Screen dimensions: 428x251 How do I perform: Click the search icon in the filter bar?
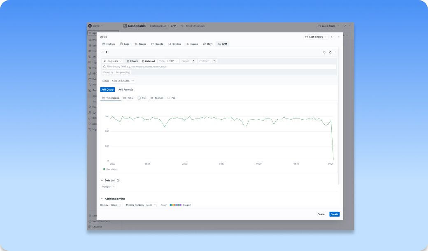104,67
